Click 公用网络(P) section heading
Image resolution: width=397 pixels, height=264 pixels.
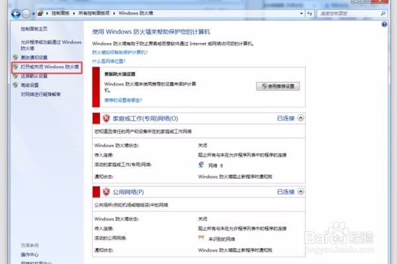pyautogui.click(x=128, y=192)
